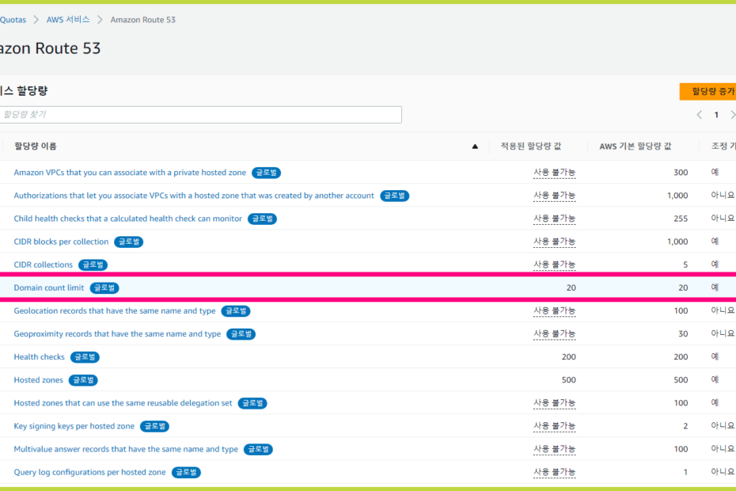Click default value 500 in Hosted zones row

pos(681,380)
